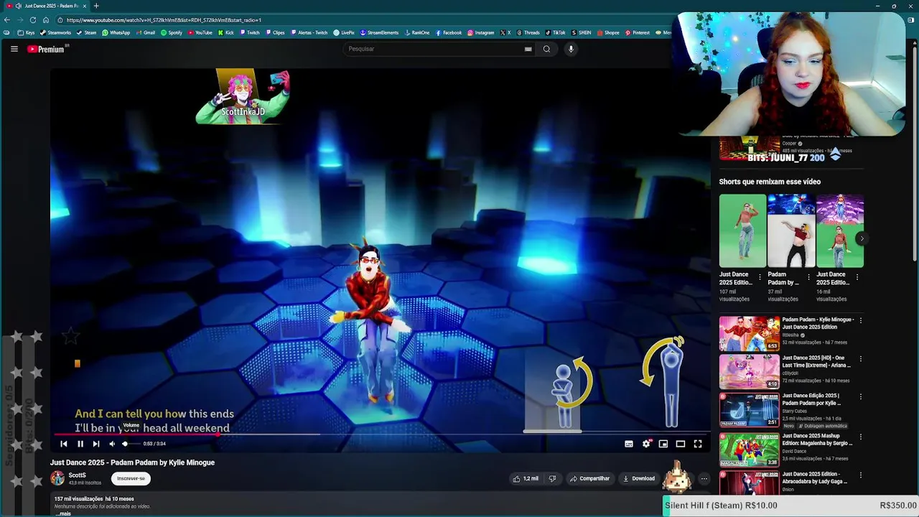Toggle subtitles/closed captions
This screenshot has height=517, width=919.
tap(629, 444)
